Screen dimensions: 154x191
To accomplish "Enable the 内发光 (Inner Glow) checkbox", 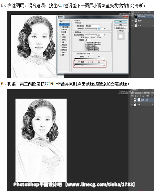I will 60,40.
